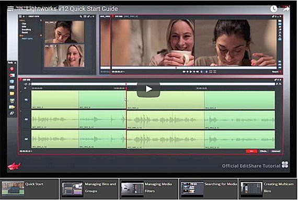The height and width of the screenshot is (200, 298).
Task: Jump to start with the viewer transport button
Action: pos(184,72)
